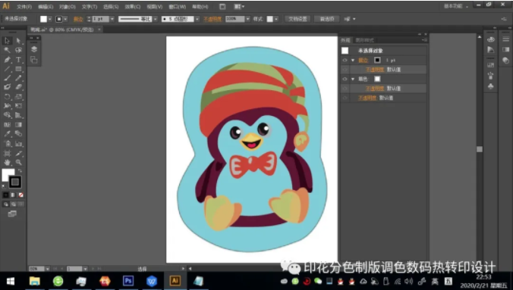This screenshot has width=513, height=290.
Task: Toggle visibility of stroke's opacity row
Action: click(x=345, y=70)
